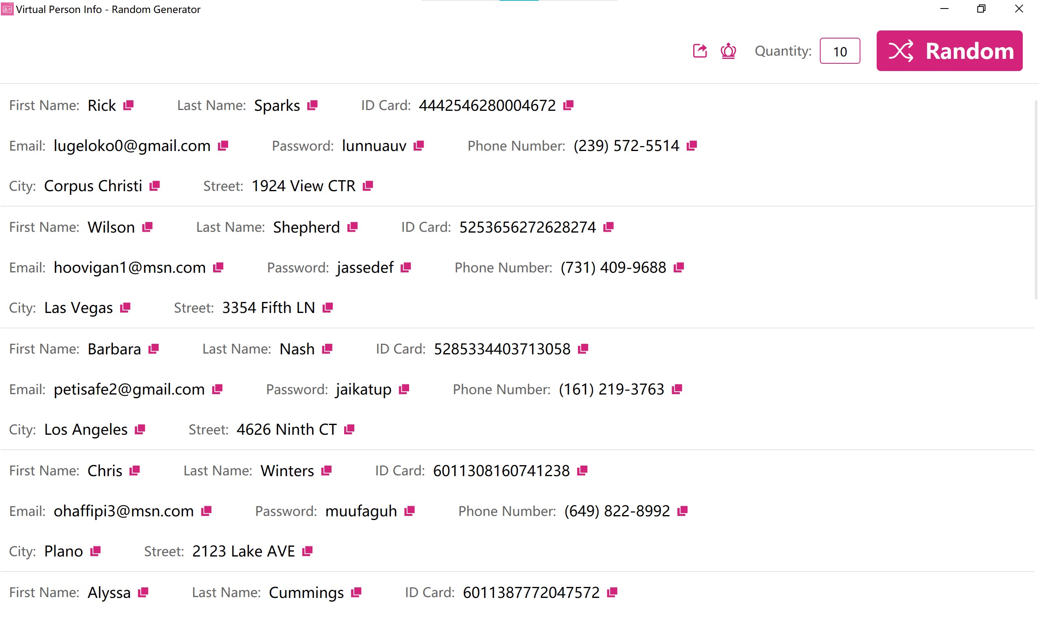
Task: Copy phone number (731) 409-9688
Action: click(x=679, y=268)
